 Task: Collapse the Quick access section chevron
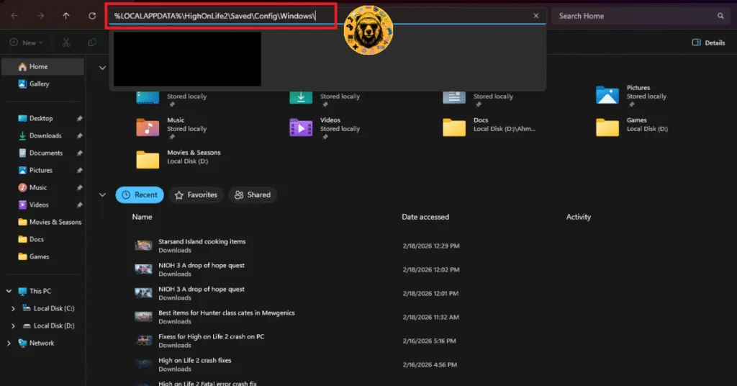(x=102, y=68)
